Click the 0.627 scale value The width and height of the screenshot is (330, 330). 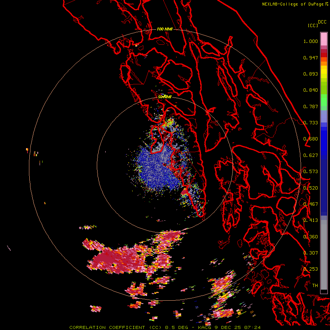[311, 155]
